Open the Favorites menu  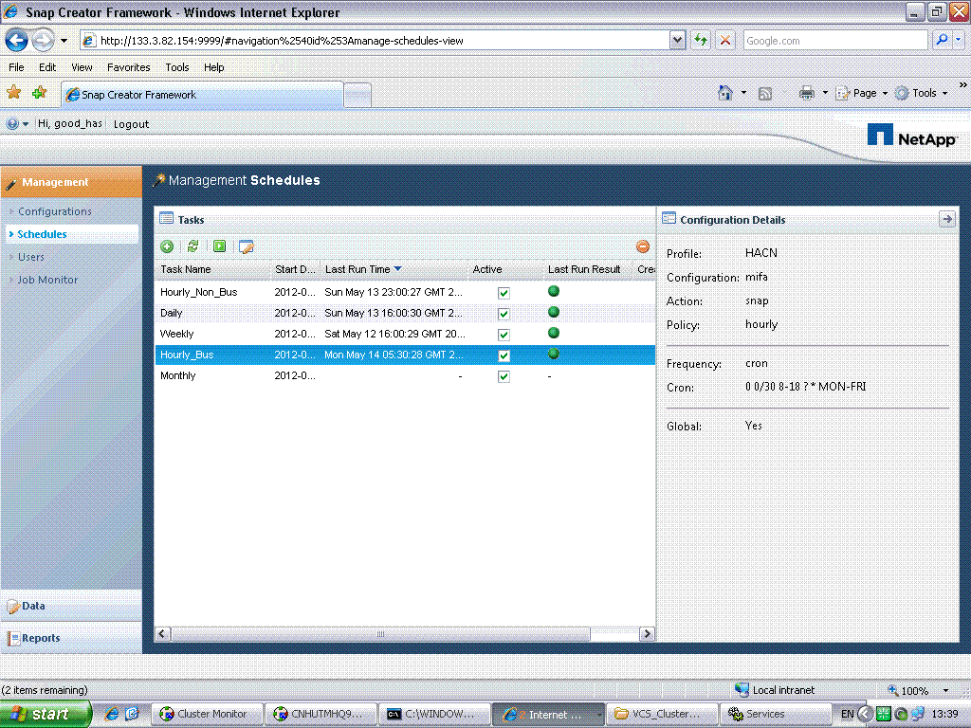128,67
